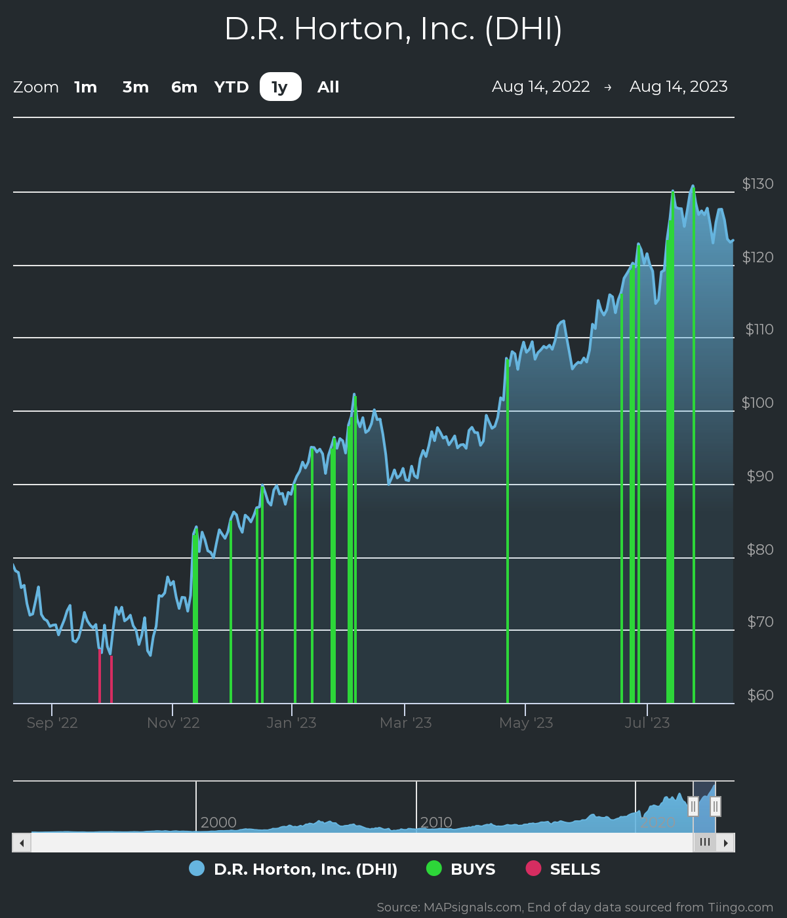Edit the Aug 14, 2023 end date
This screenshot has width=787, height=918.
pyautogui.click(x=679, y=87)
